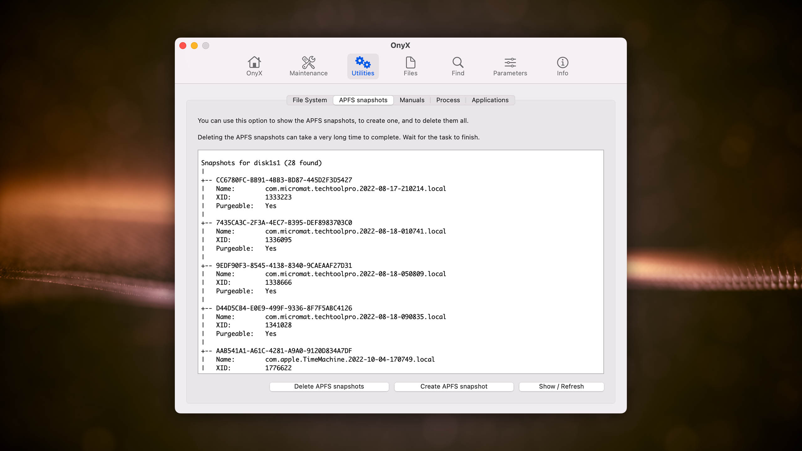Select the APFS snapshots tab

tap(363, 100)
